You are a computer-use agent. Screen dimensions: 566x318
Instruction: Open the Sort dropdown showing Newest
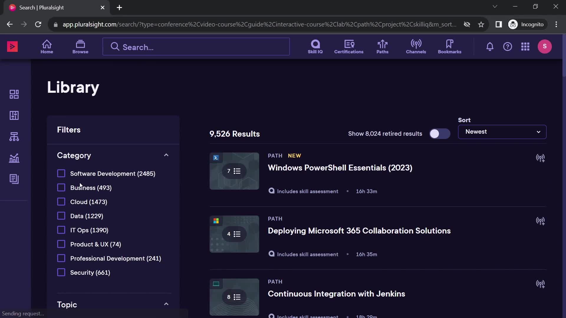pos(502,132)
